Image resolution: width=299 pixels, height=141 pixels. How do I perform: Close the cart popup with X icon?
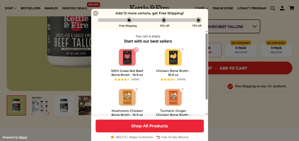click(x=95, y=13)
